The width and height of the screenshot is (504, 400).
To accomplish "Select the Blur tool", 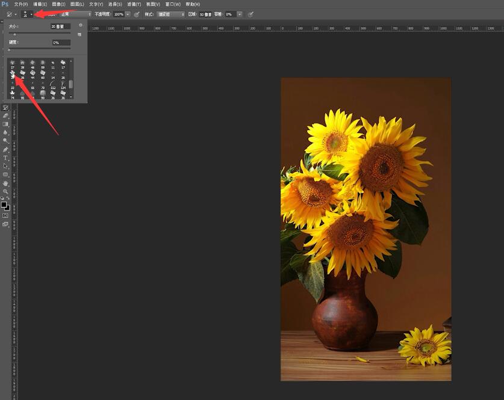I will point(5,132).
